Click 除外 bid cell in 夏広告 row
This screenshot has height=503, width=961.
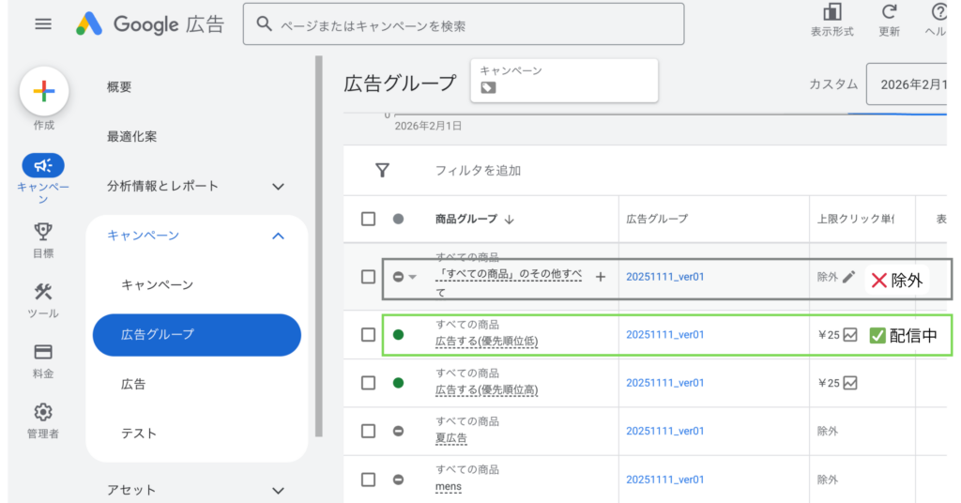pyautogui.click(x=828, y=432)
